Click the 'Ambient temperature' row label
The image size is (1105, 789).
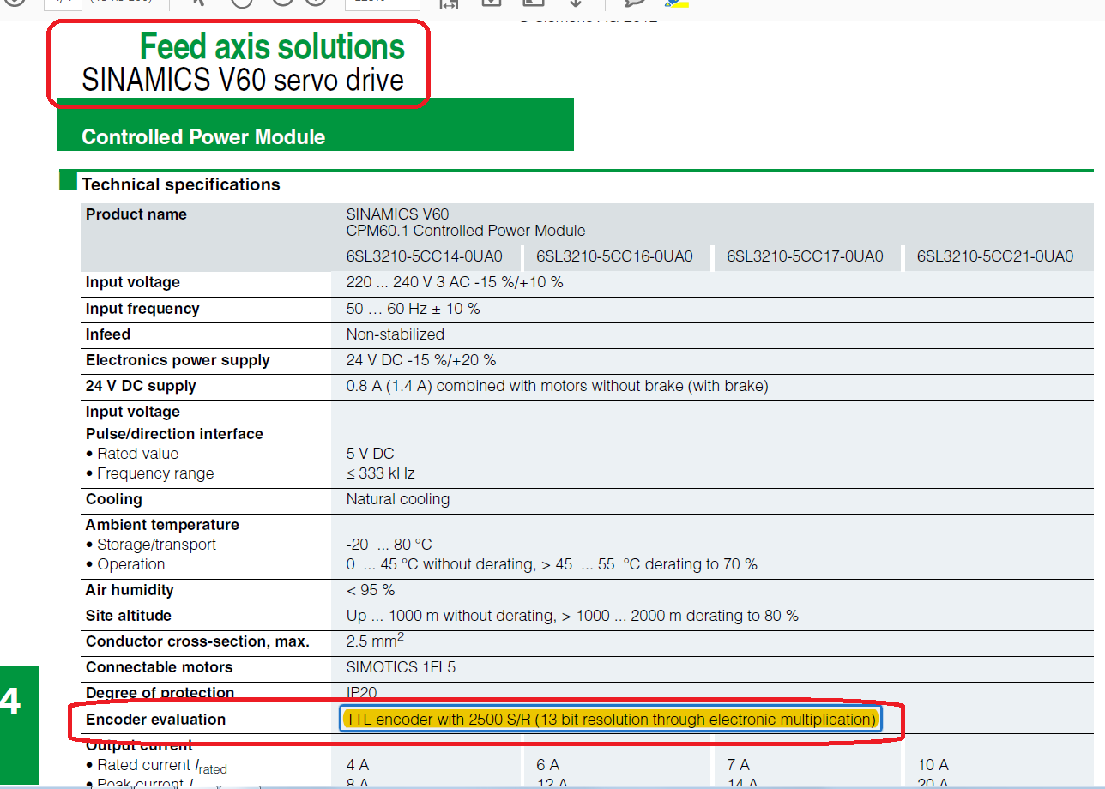point(162,525)
